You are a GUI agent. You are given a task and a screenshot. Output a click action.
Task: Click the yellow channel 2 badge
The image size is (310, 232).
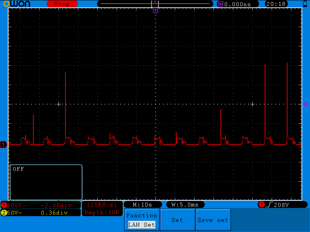[4, 213]
